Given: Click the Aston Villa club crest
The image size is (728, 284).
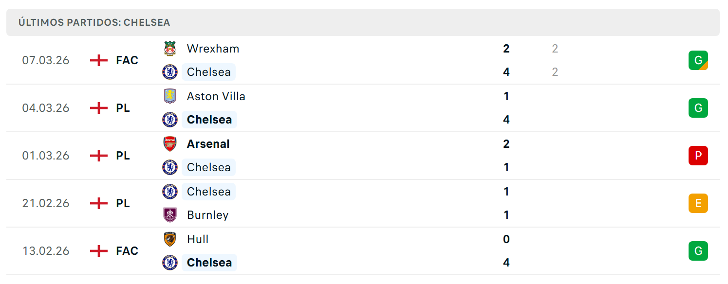Looking at the screenshot, I should coord(170,96).
